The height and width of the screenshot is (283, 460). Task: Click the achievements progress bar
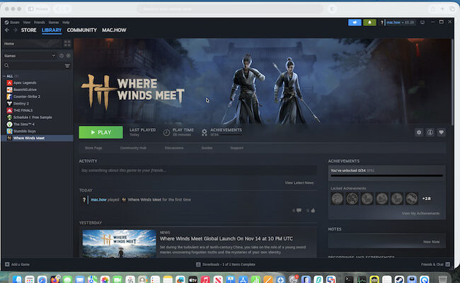(x=387, y=176)
